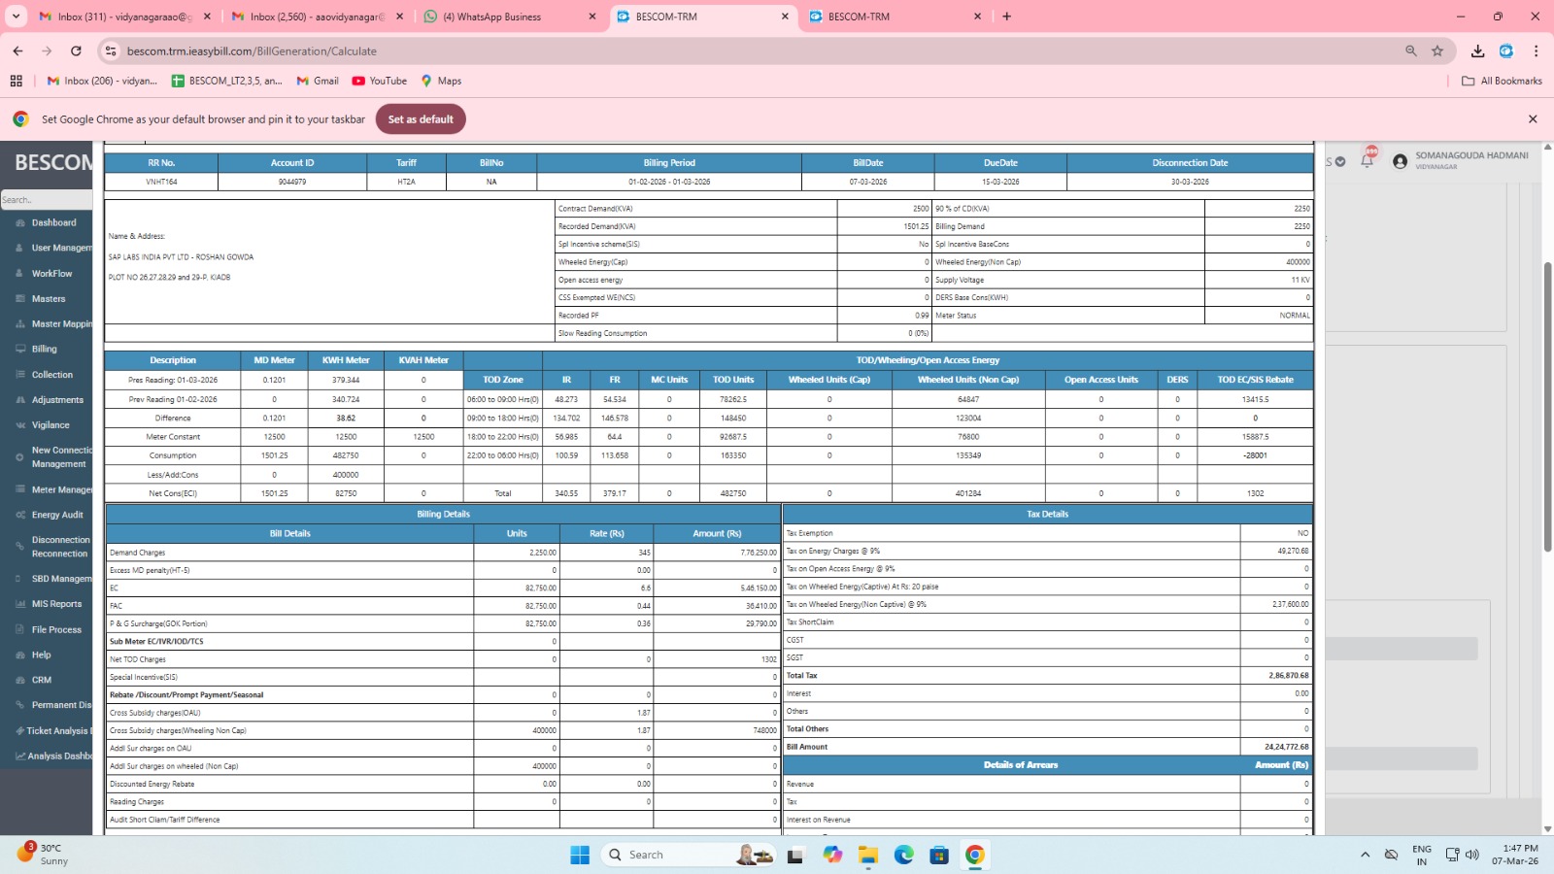Open the Chrome tab search dropdown
The image size is (1554, 874).
17,17
